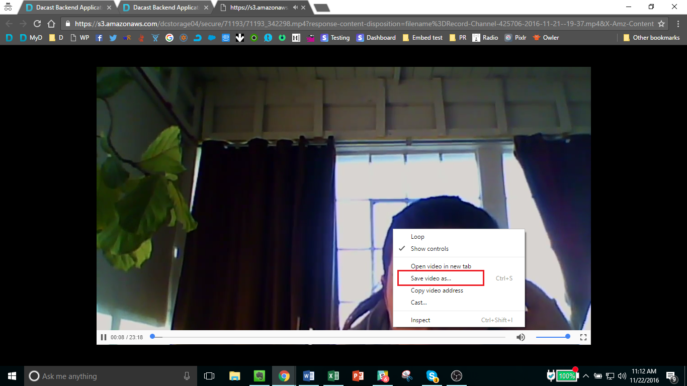
Task: Show hidden system tray icons
Action: click(x=586, y=376)
